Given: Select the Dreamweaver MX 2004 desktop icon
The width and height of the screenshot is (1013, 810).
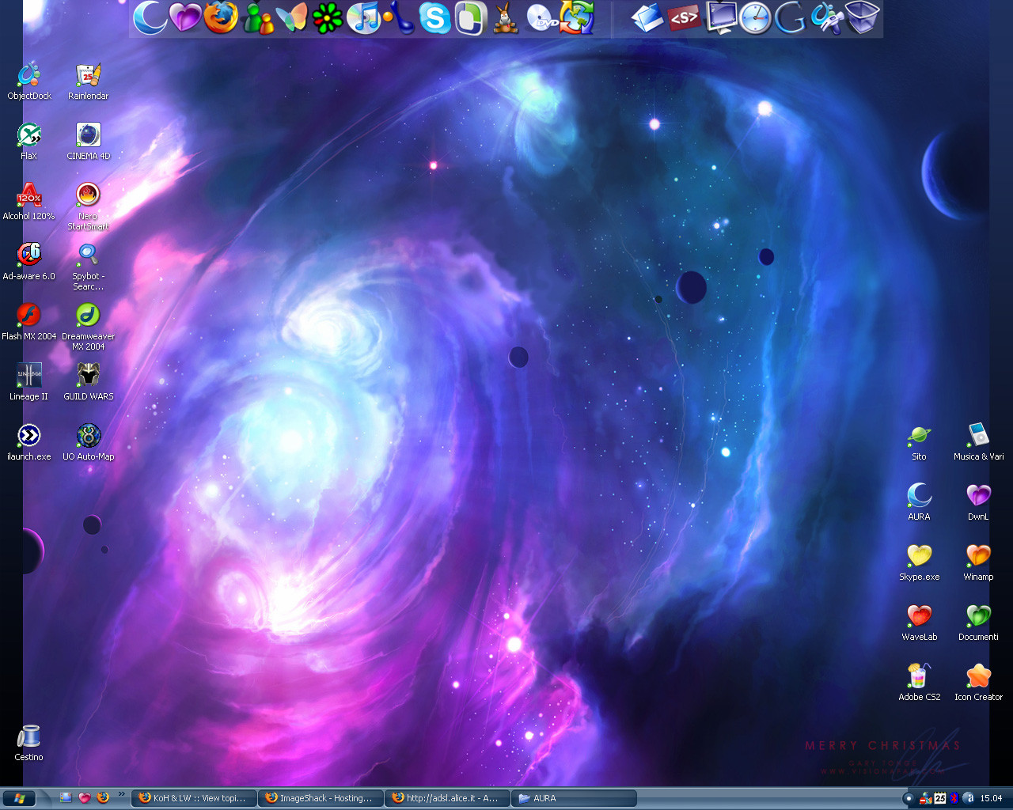Looking at the screenshot, I should [89, 327].
